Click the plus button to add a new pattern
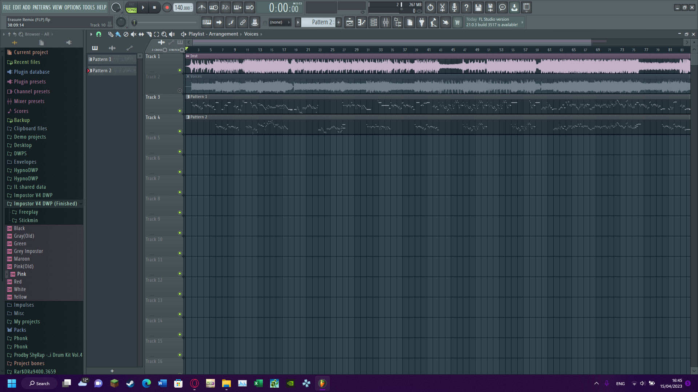 338,23
